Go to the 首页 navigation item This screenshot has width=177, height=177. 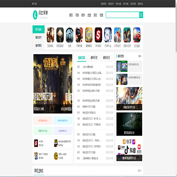coord(71,15)
